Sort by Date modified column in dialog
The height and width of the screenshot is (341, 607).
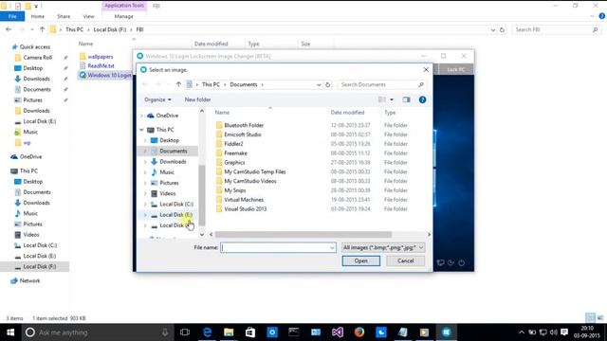tap(347, 113)
